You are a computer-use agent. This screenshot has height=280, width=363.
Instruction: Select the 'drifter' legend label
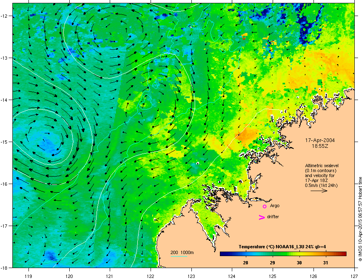coord(273,217)
